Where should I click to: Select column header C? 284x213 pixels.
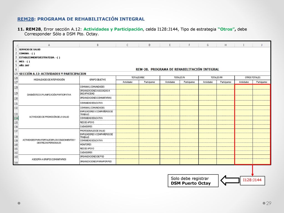pyautogui.click(x=127, y=45)
